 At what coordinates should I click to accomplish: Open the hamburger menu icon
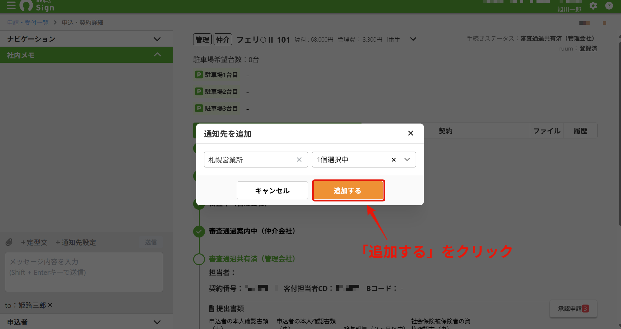(11, 5)
